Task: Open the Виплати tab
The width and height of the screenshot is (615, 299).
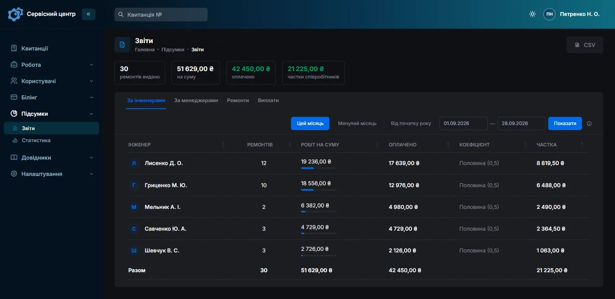Action: (268, 101)
